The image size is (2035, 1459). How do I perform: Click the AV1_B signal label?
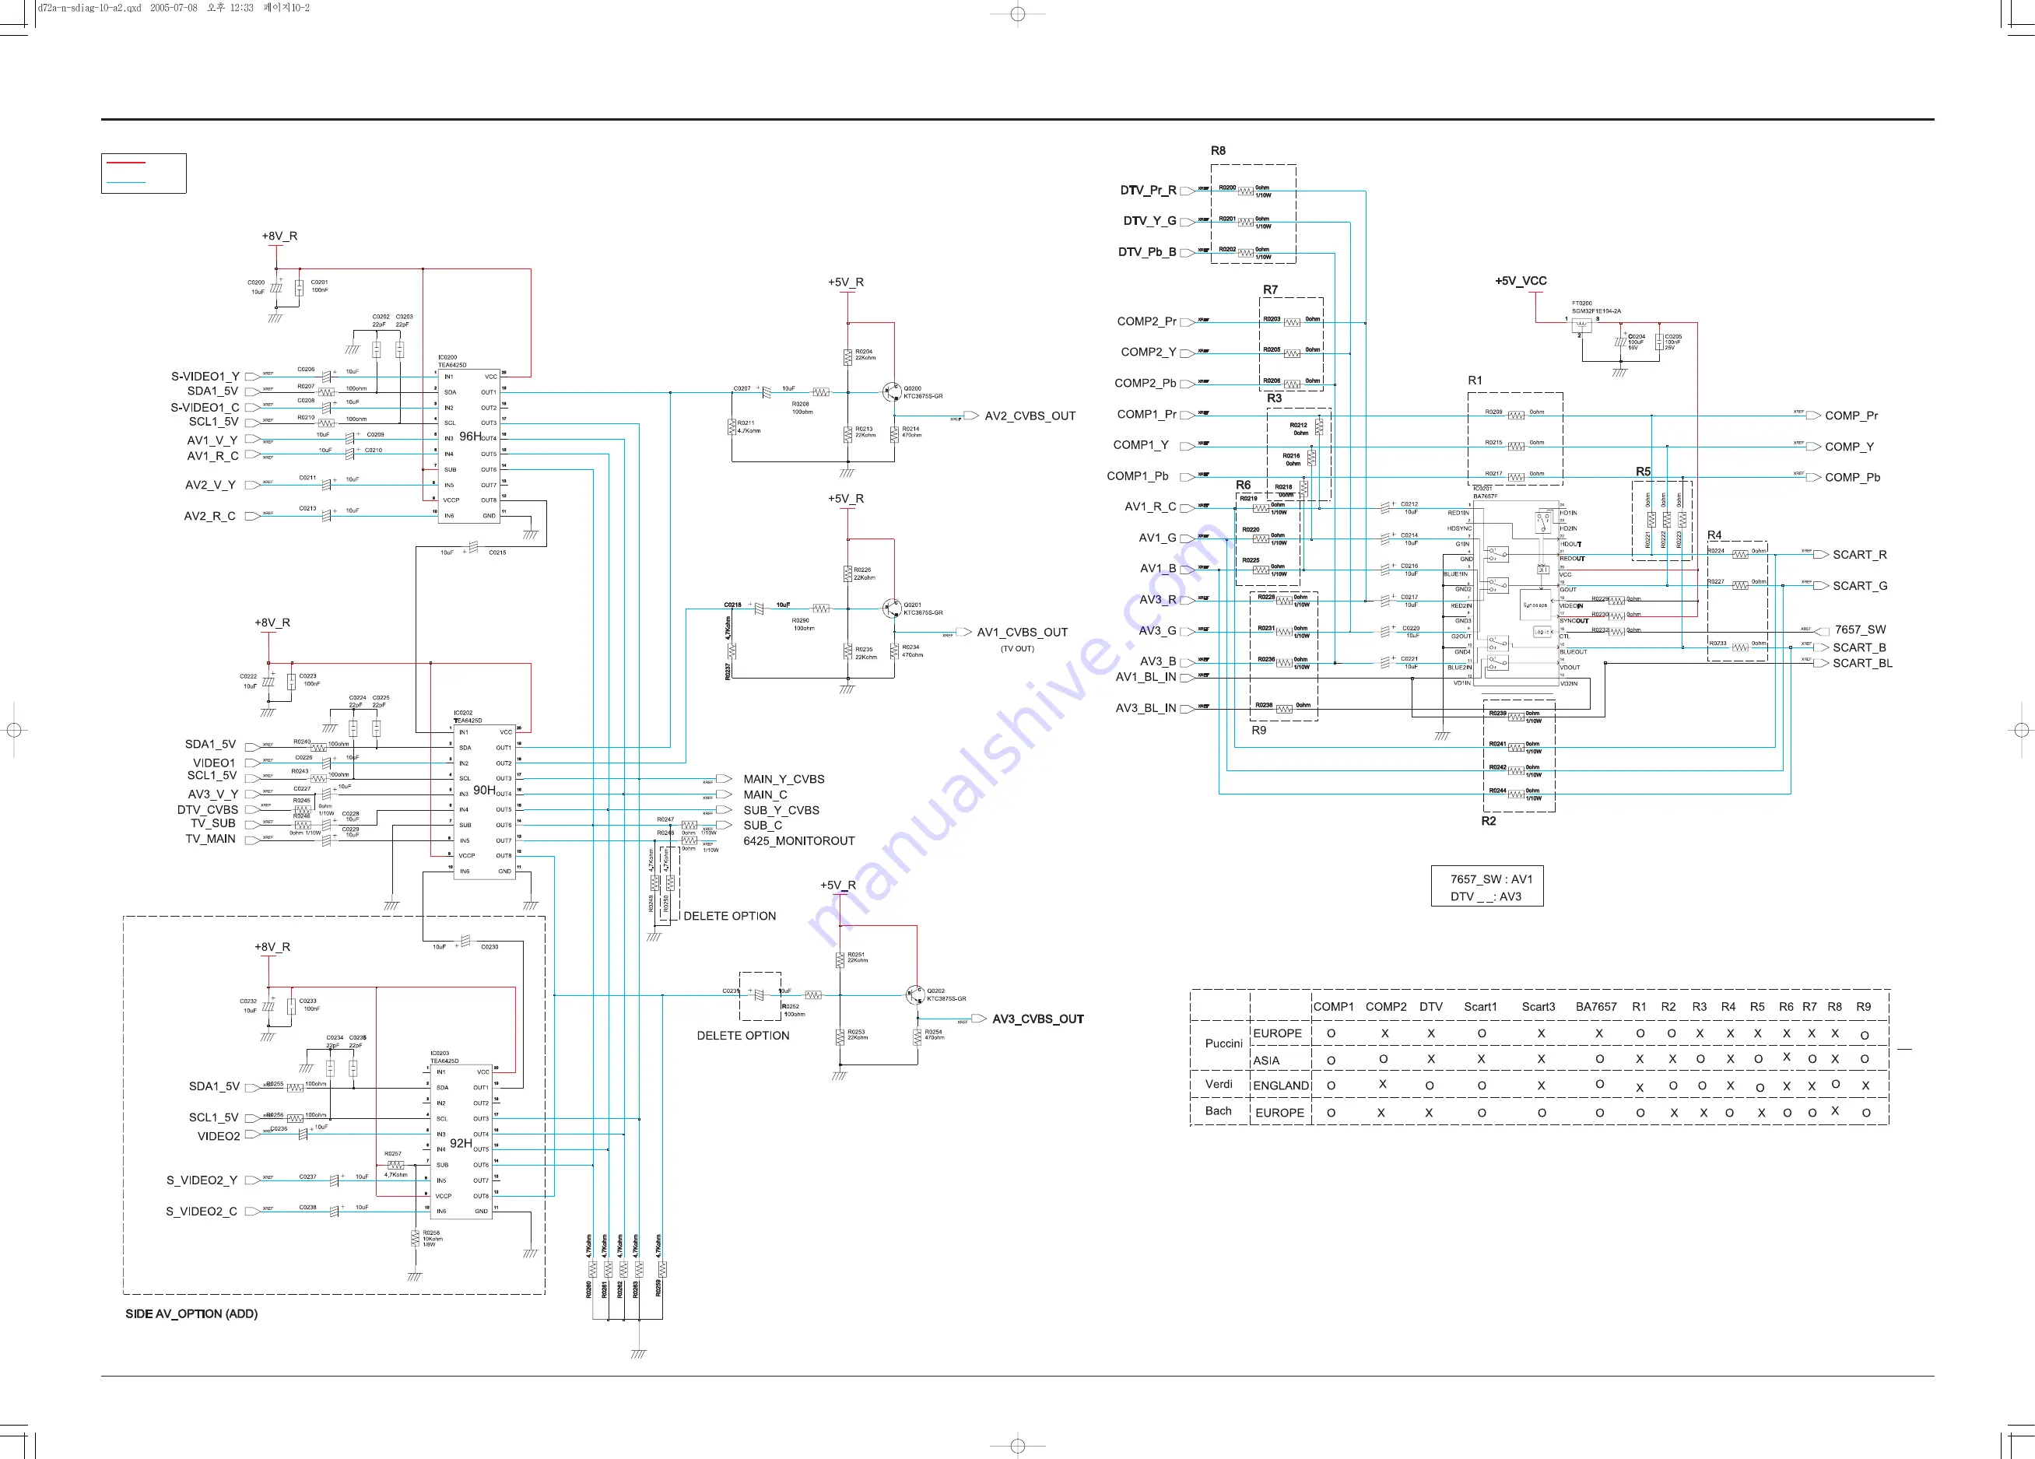point(1159,569)
